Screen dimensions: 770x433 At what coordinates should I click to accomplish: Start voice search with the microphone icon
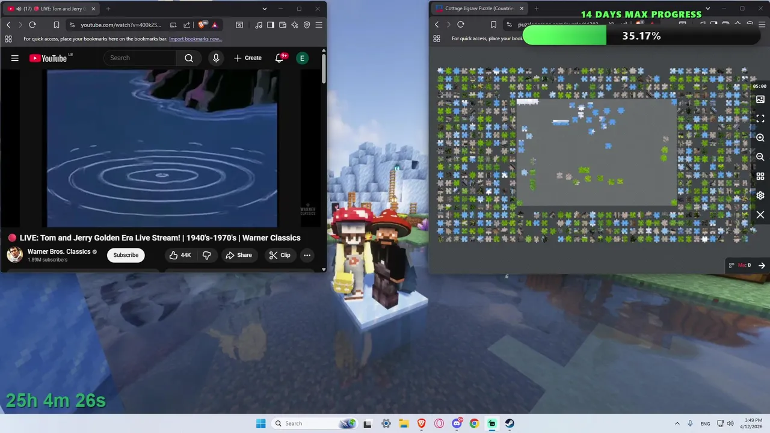[216, 58]
